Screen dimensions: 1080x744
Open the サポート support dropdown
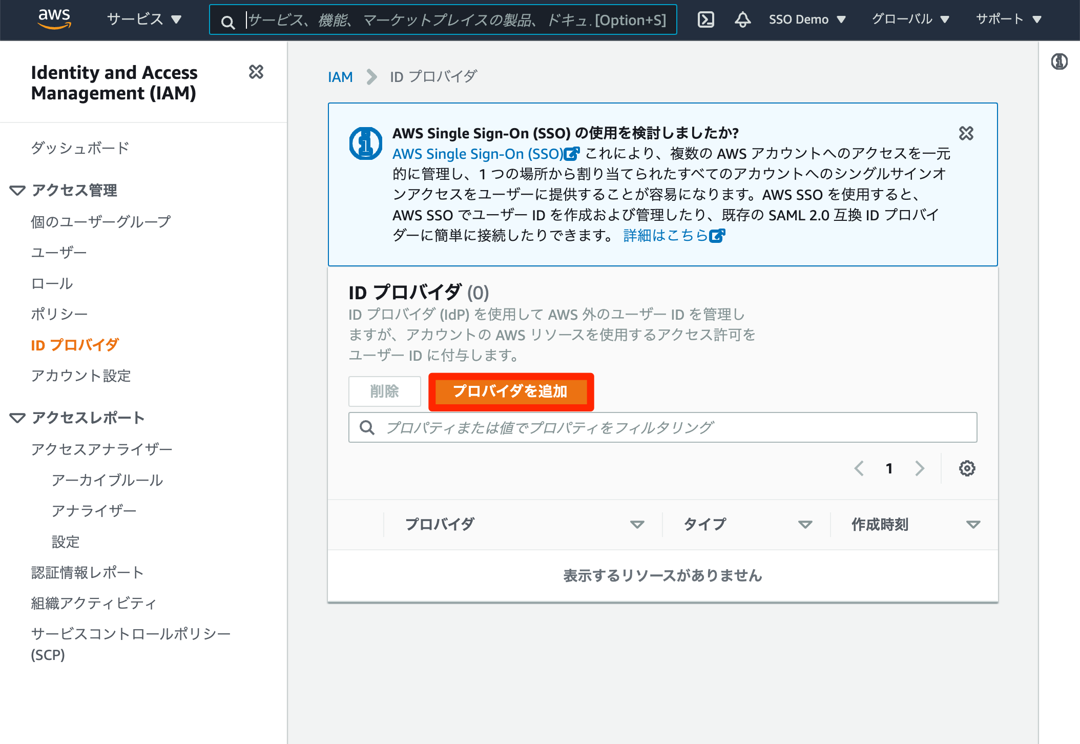[1009, 19]
